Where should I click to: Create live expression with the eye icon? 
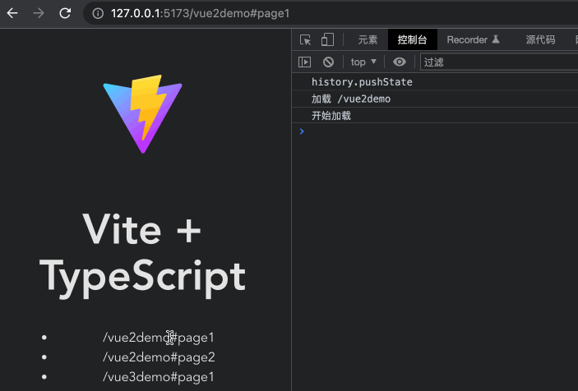(x=400, y=62)
